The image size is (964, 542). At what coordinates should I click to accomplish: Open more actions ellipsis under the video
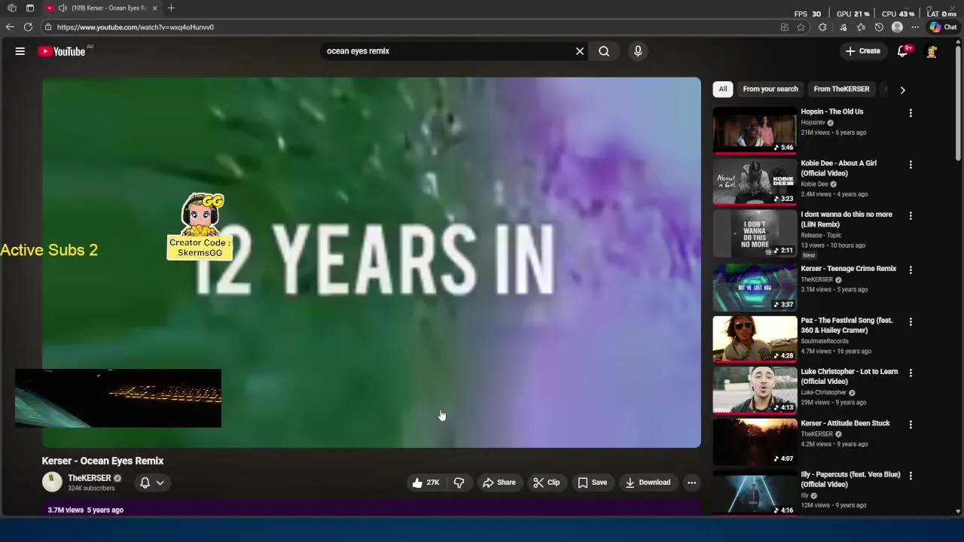pos(691,483)
